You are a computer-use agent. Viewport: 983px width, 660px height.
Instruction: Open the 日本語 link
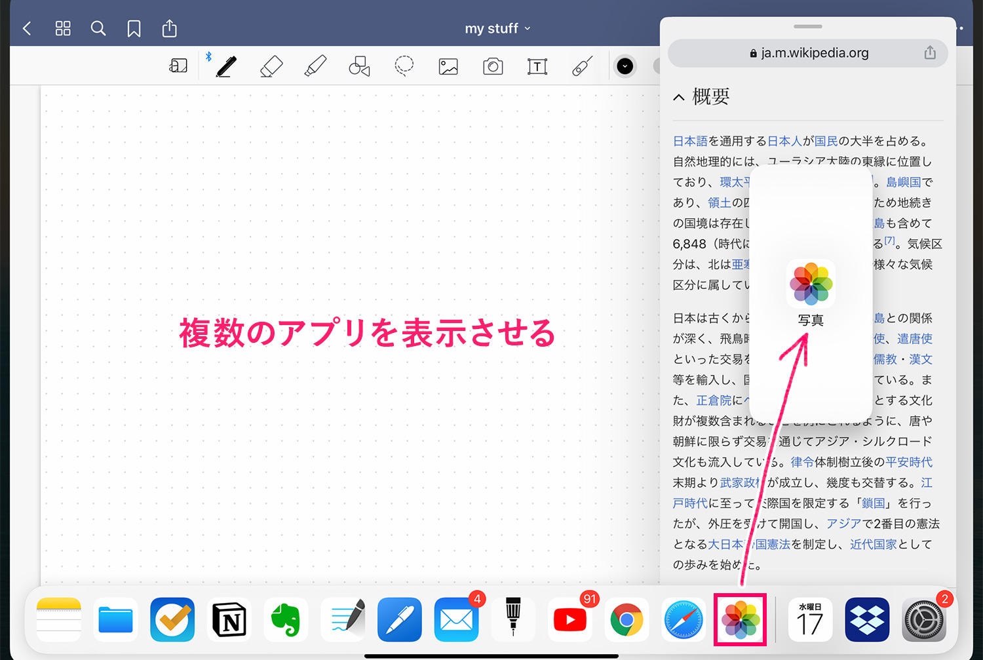[x=690, y=141]
